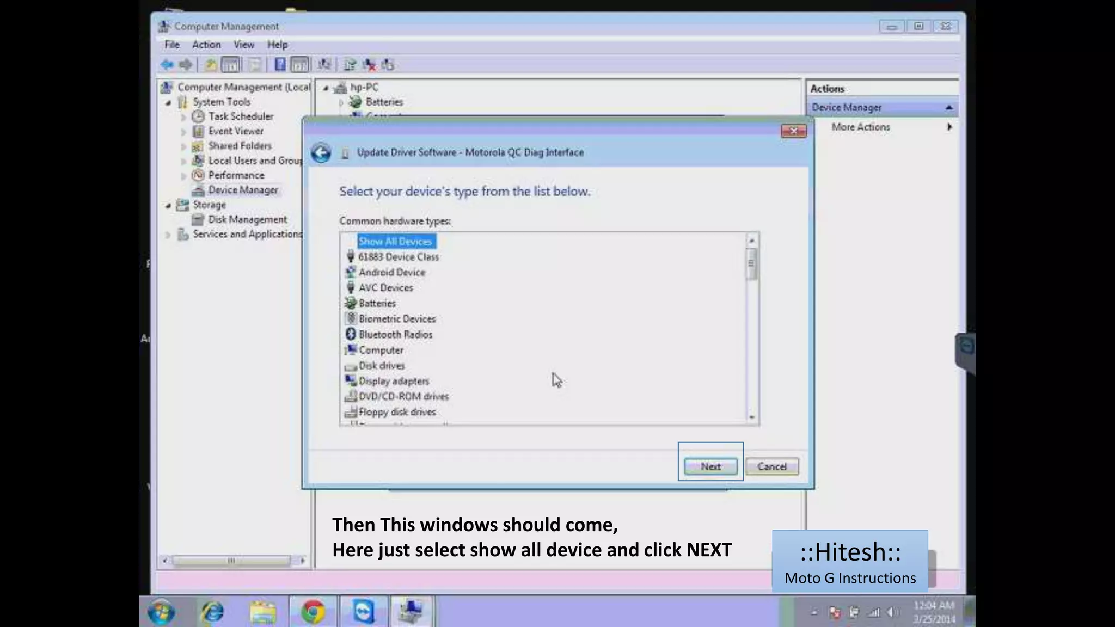Click the Update driver toolbar icon

click(350, 65)
